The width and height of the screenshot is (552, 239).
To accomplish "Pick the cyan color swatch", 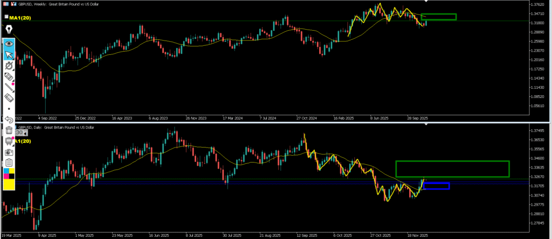I will tap(6, 171).
